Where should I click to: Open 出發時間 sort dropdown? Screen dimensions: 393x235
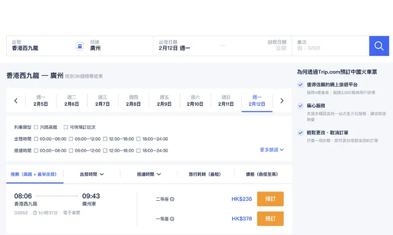tap(91, 174)
